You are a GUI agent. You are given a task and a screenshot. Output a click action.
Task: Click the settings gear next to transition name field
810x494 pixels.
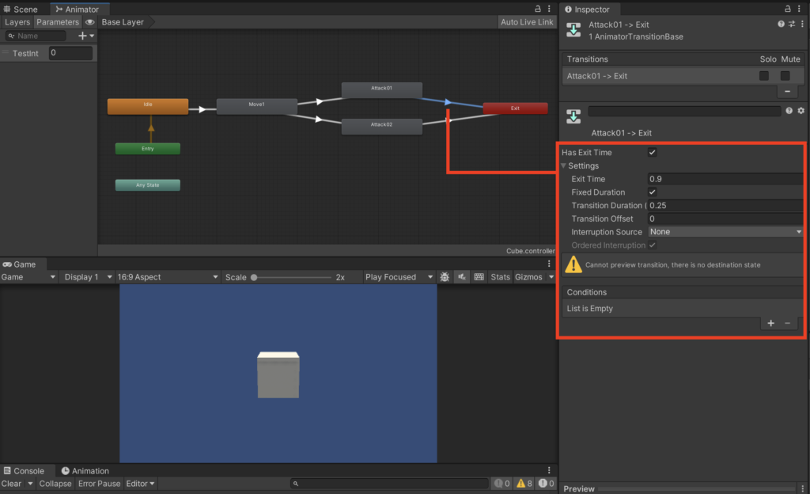(x=801, y=111)
